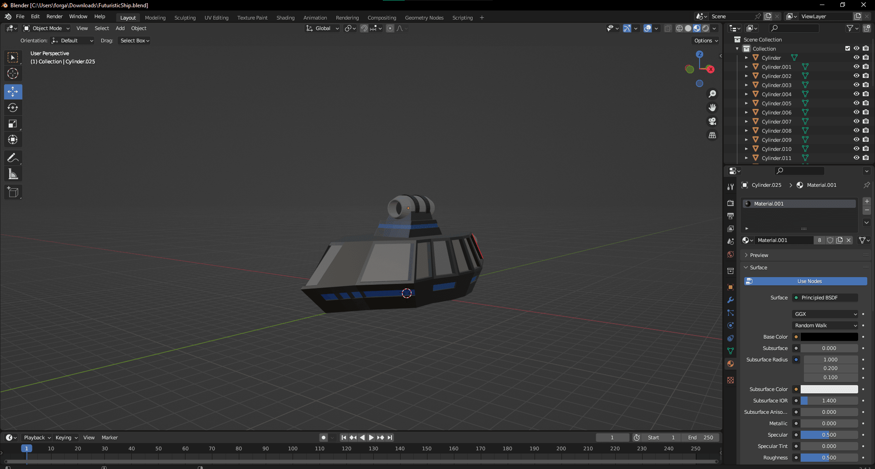
Task: Click the End frame field
Action: (700, 438)
